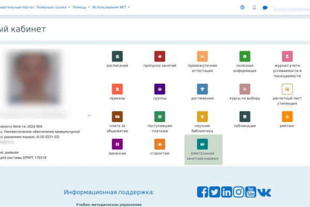Open the полезная информация icon
310x207 pixels.
tap(244, 56)
